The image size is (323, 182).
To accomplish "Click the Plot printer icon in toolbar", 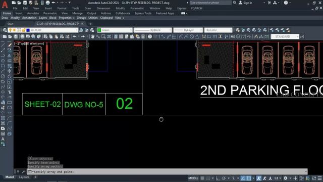I will (x=22, y=37).
